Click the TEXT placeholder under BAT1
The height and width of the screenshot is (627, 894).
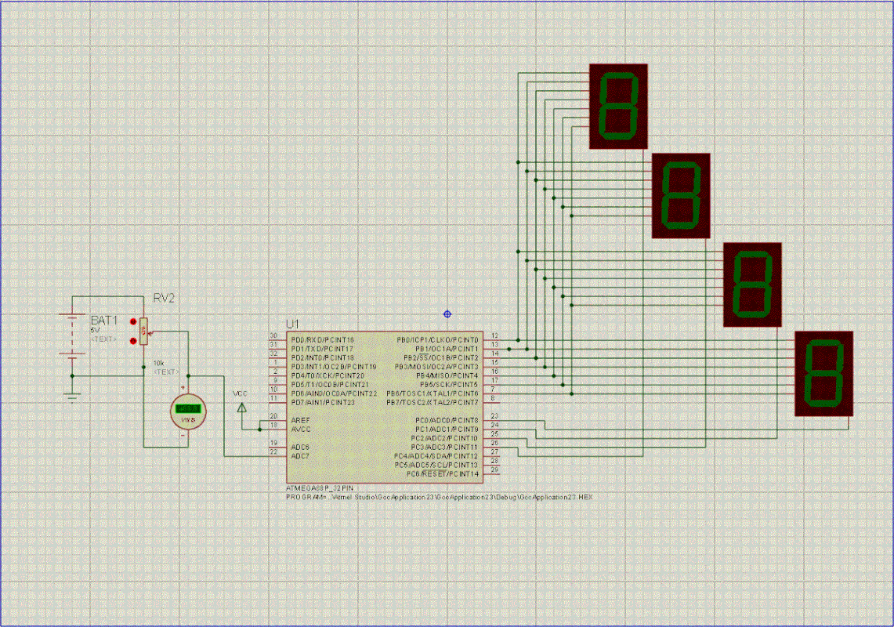pos(103,339)
